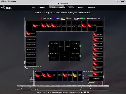Image resolution: width=126 pixels, height=94 pixels.
Task: Click the orange Phase 3 legend swatch
Action: tap(67, 18)
